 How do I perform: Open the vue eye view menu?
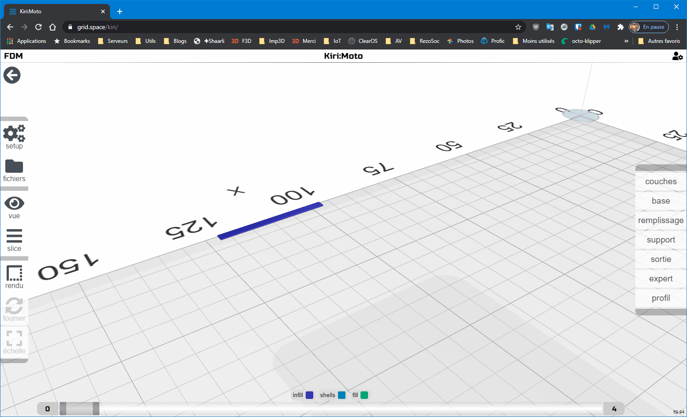14,208
